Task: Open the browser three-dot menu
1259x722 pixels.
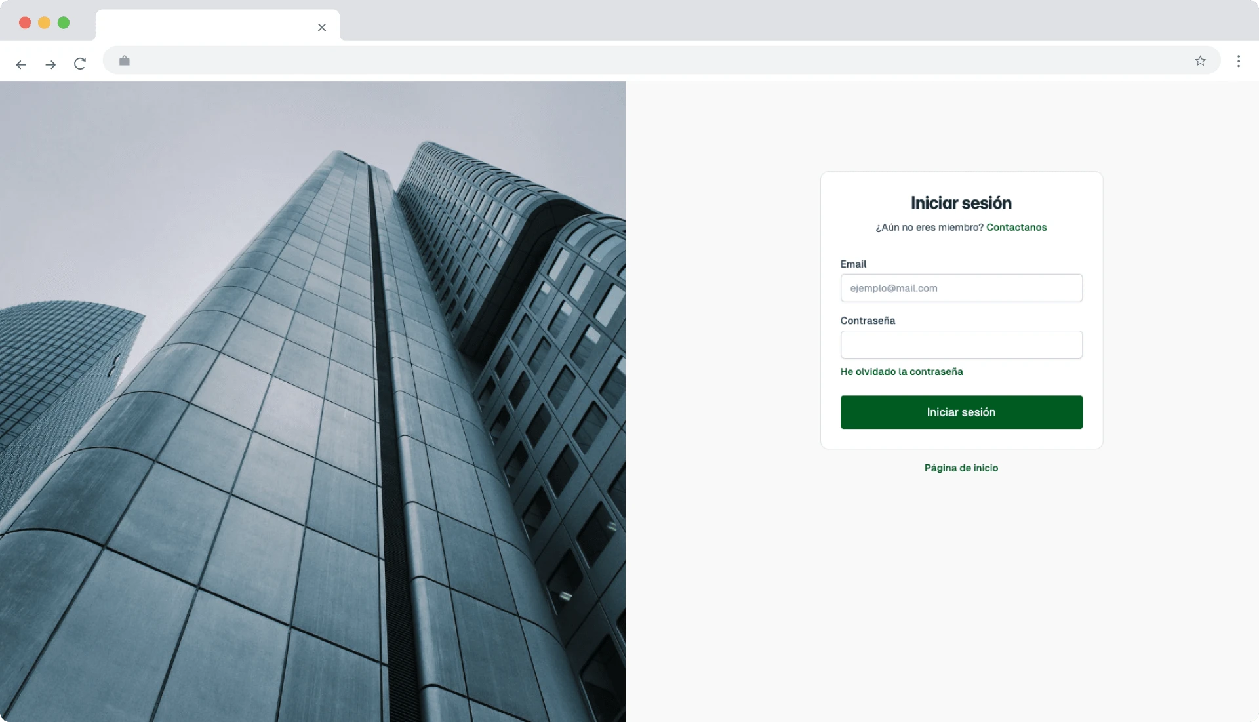Action: 1239,61
